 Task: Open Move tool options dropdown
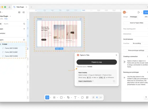click(50, 97)
